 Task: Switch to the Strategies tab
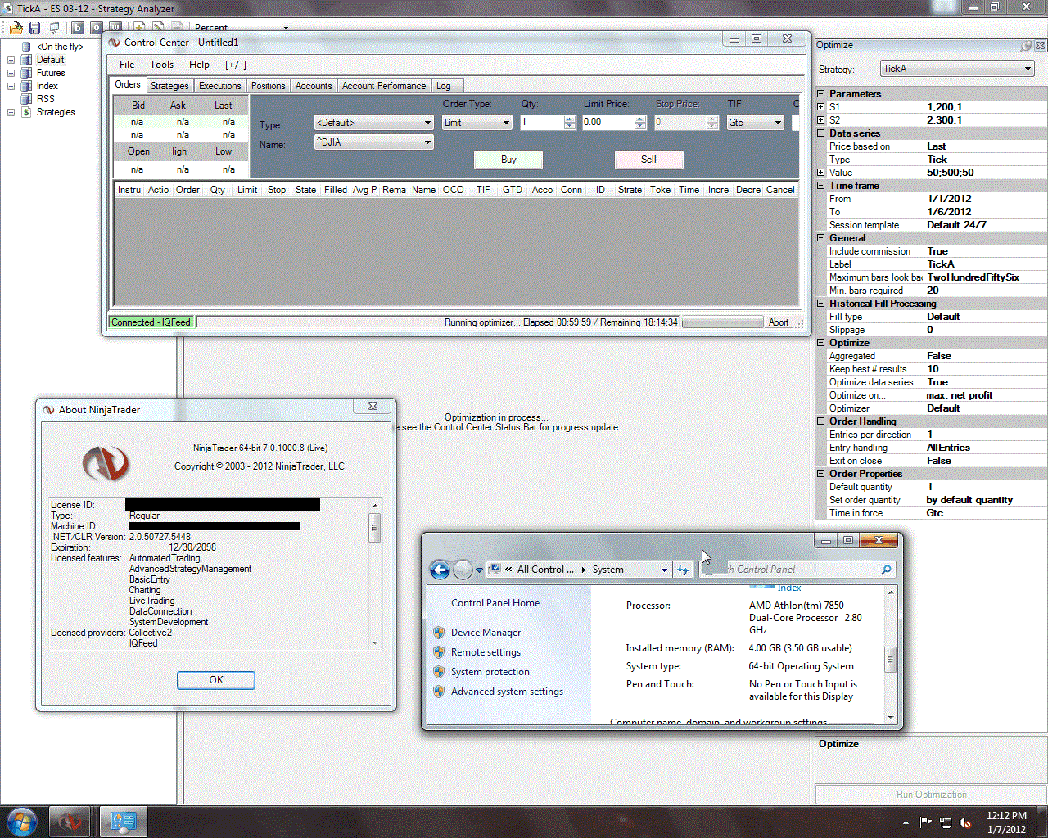[x=169, y=86]
